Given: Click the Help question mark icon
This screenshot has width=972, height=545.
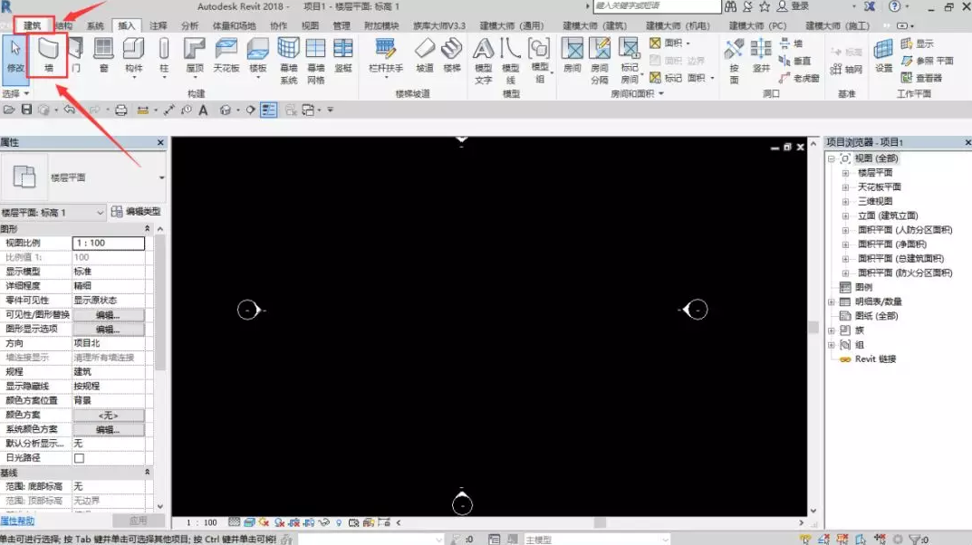Looking at the screenshot, I should [894, 6].
